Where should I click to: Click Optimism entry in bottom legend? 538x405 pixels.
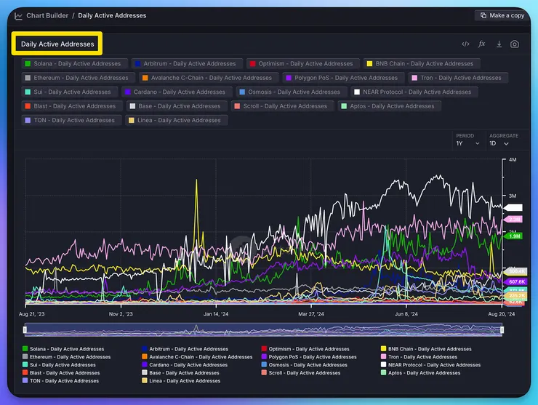coord(305,349)
